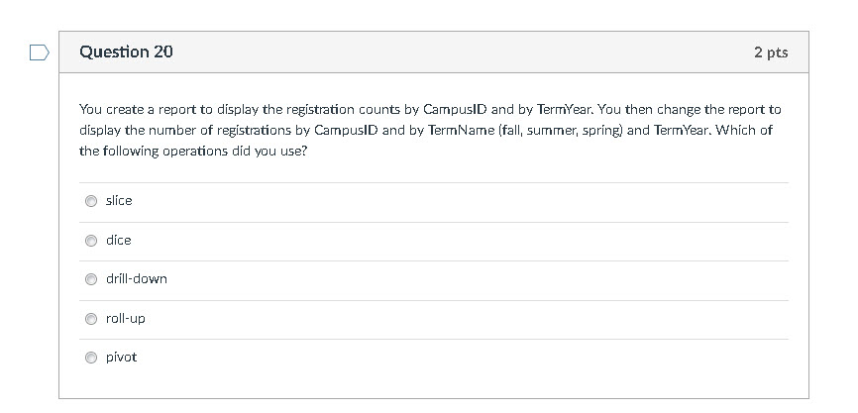Select the pivot radio button
The height and width of the screenshot is (413, 858).
91,358
